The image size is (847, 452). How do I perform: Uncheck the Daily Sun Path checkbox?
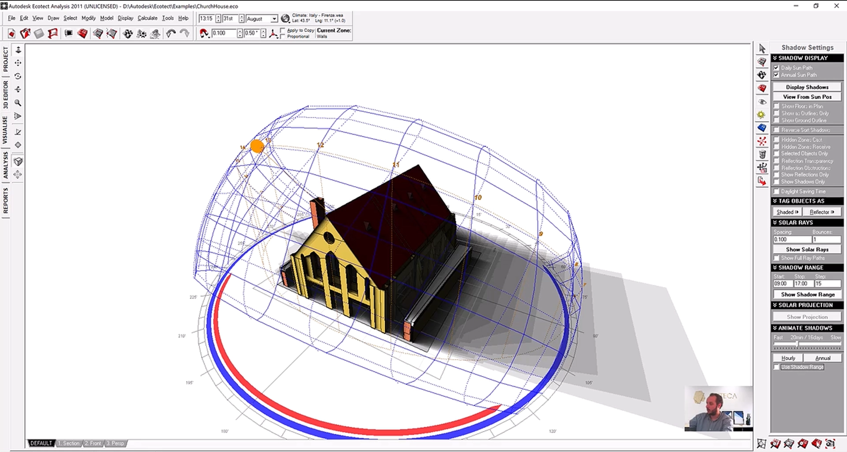(776, 68)
